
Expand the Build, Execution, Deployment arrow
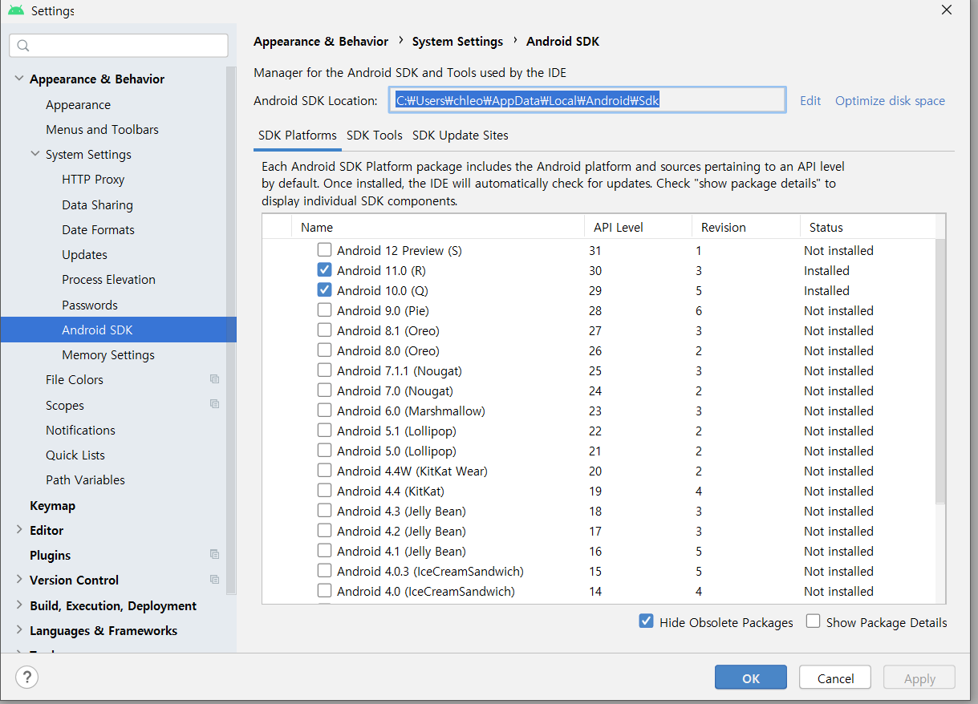tap(19, 605)
